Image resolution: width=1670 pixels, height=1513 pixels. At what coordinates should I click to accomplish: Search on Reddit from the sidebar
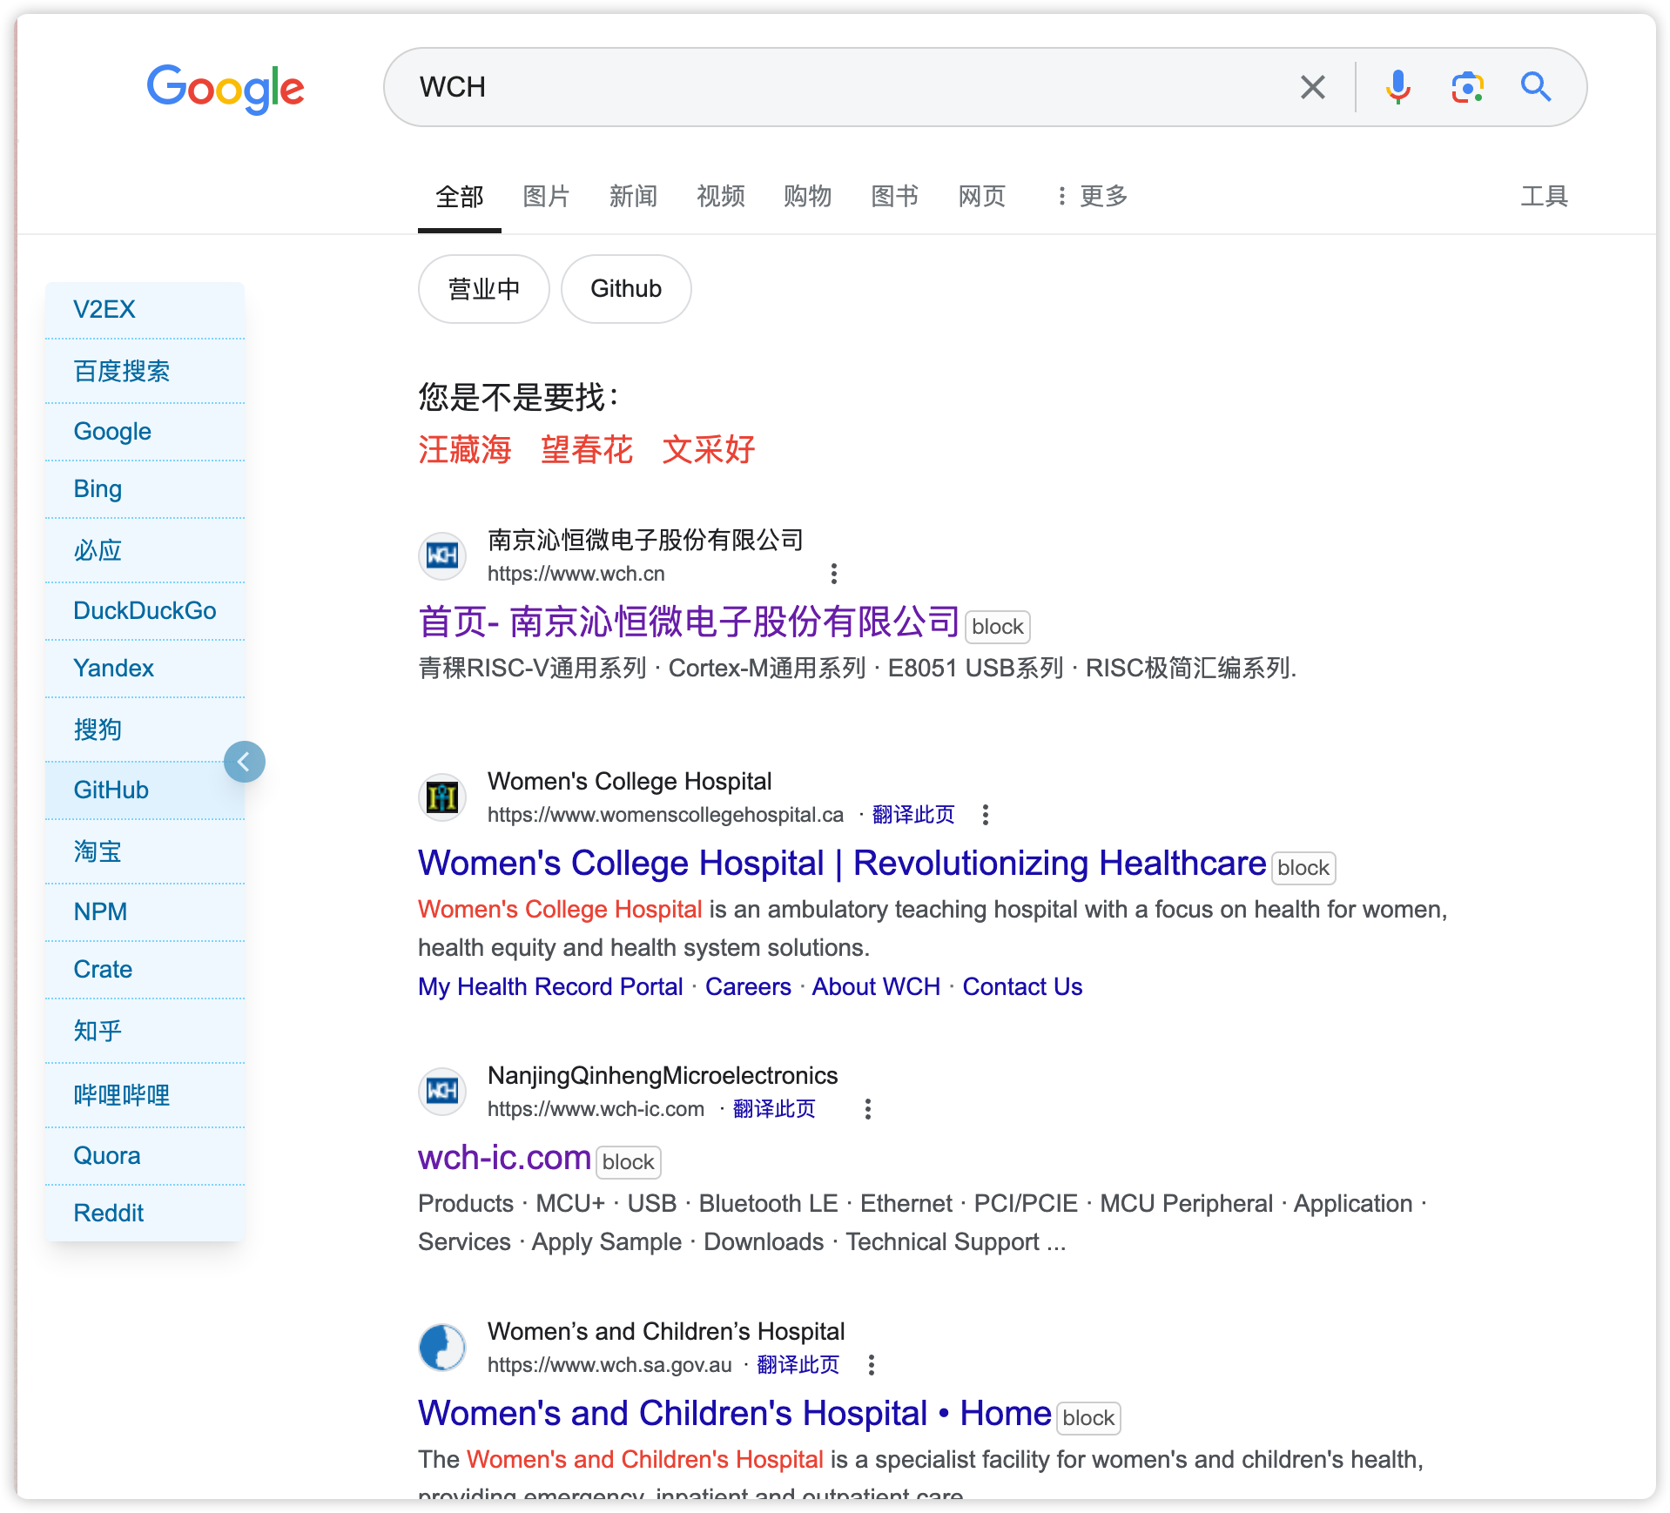tap(145, 1214)
